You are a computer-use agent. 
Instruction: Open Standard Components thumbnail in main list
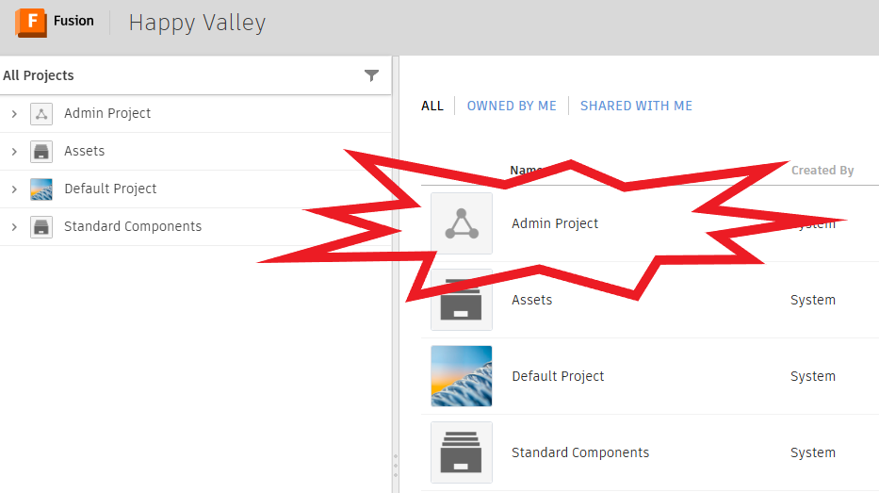click(x=462, y=452)
